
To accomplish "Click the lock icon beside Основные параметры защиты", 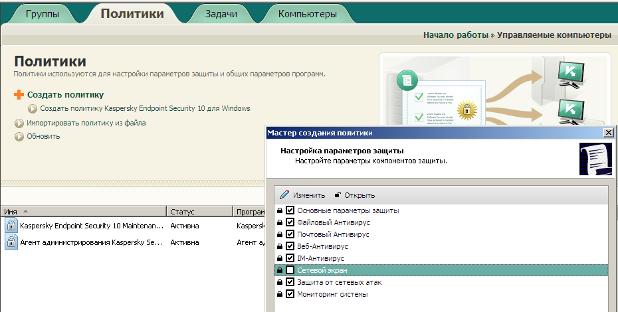I will click(280, 210).
